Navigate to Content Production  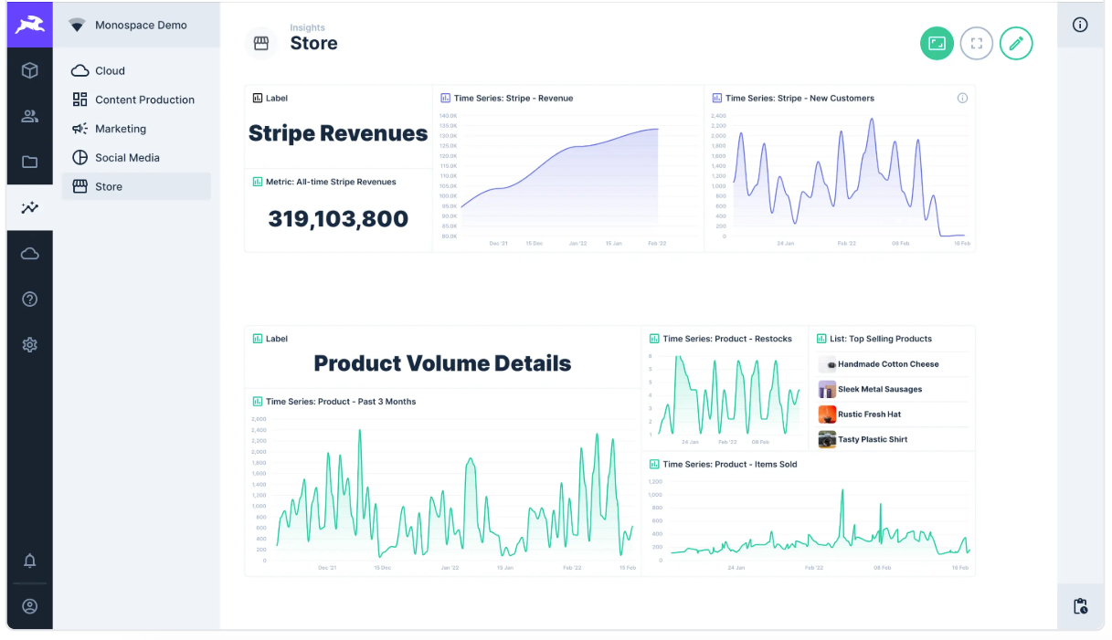143,100
